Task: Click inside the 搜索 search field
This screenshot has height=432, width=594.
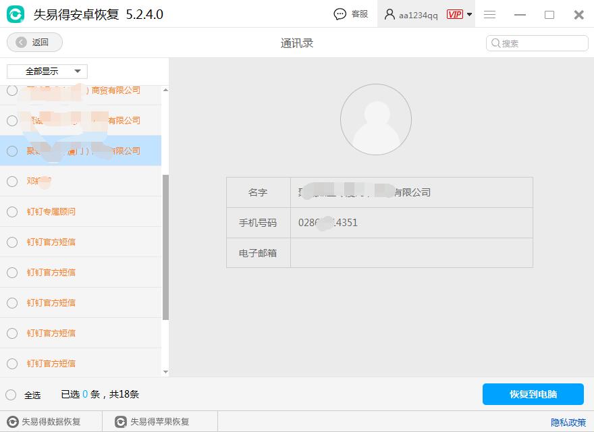Action: (540, 43)
